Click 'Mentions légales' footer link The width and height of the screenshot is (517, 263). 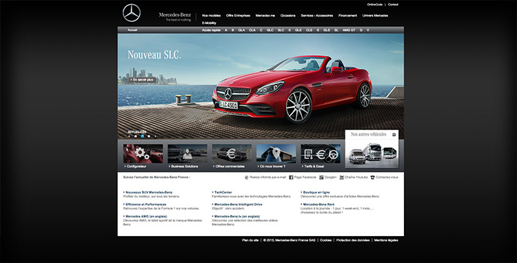386,240
